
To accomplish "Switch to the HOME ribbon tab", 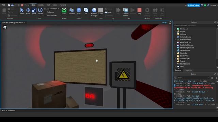I will 33,5.
